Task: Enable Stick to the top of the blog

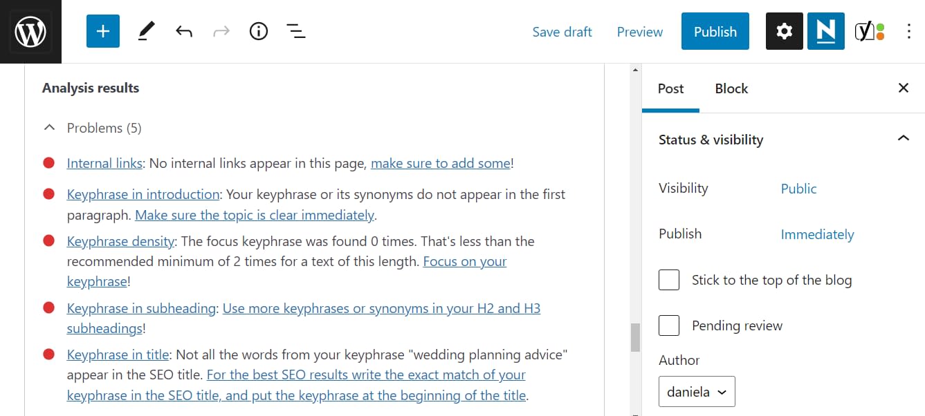Action: coord(668,279)
